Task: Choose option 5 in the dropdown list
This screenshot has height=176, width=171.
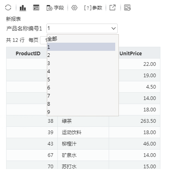Action: [81, 80]
